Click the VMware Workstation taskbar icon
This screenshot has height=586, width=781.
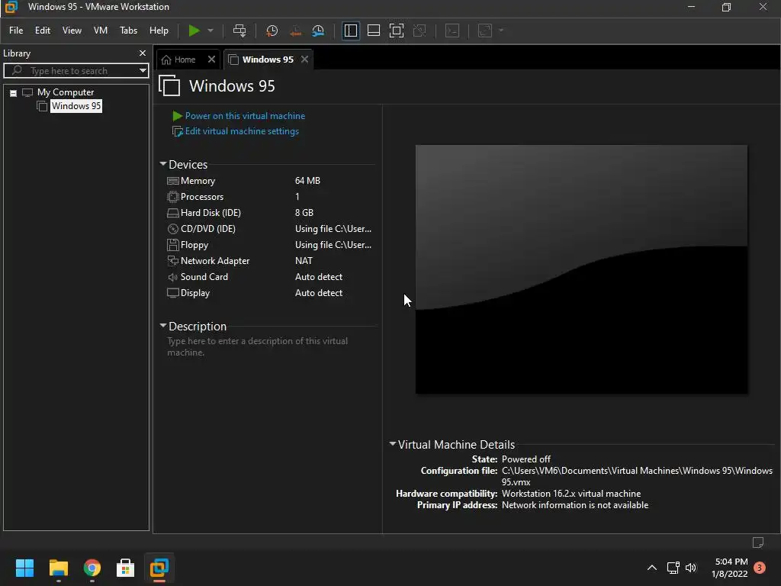(x=159, y=568)
